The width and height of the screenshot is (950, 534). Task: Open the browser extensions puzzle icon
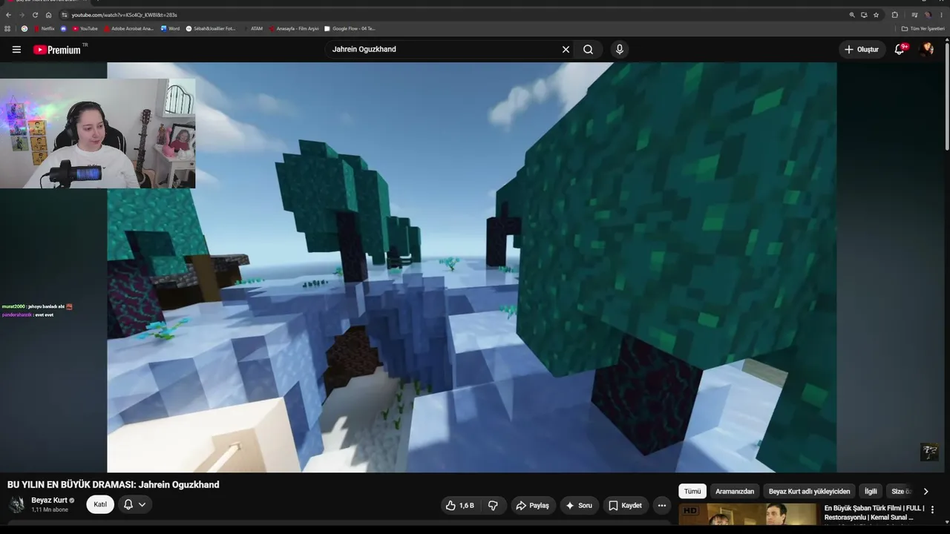tap(894, 15)
